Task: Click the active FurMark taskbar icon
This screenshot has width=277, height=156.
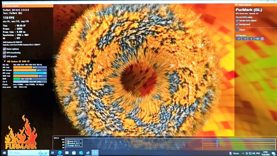Action: point(95,153)
